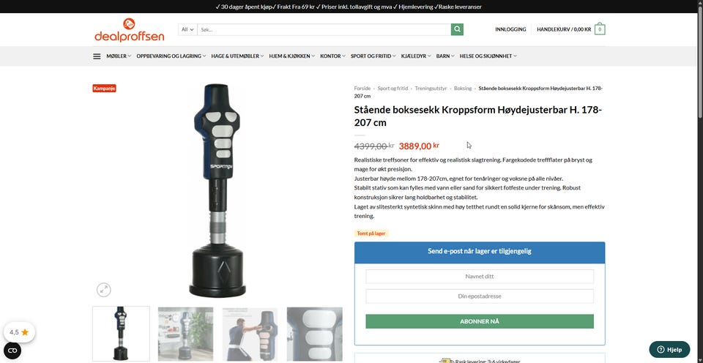Click the green search magnifier button
Screen dimensions: 703x363
coord(457,29)
